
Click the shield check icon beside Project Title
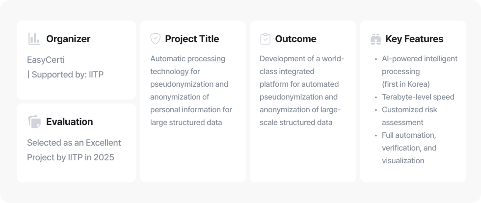(155, 39)
